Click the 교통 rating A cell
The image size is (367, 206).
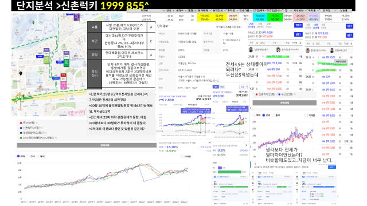click(x=151, y=27)
